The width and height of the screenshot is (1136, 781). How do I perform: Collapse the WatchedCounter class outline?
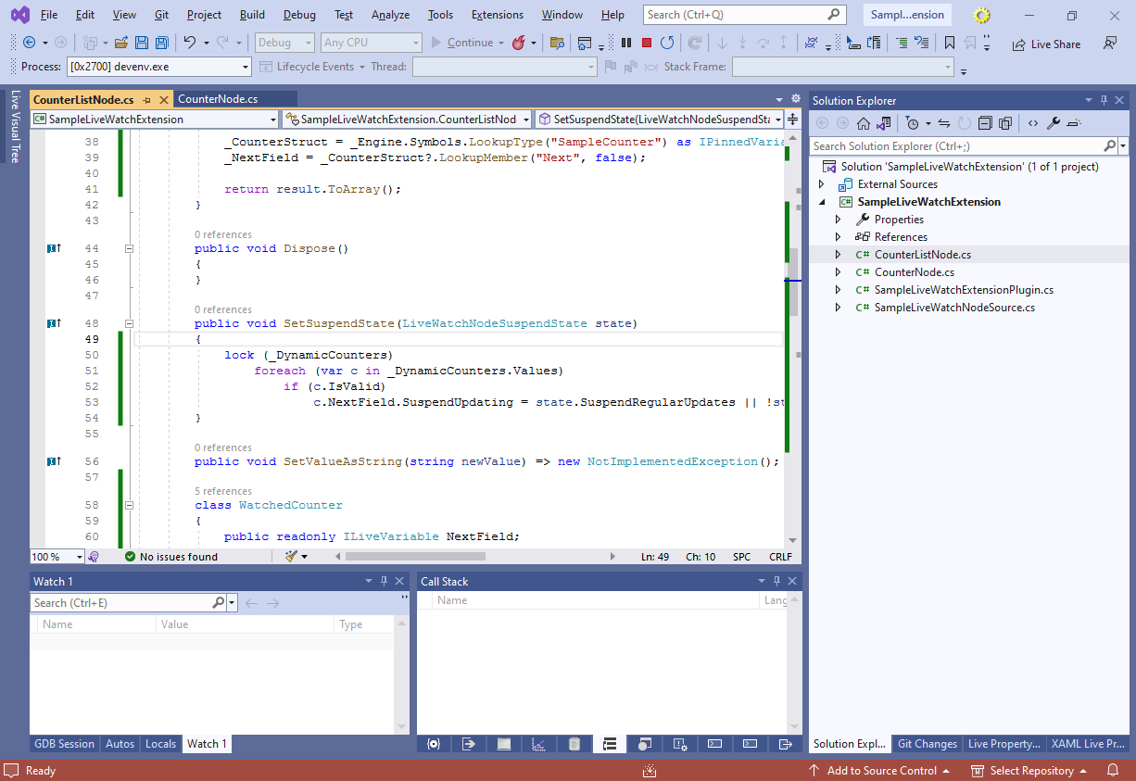click(129, 506)
